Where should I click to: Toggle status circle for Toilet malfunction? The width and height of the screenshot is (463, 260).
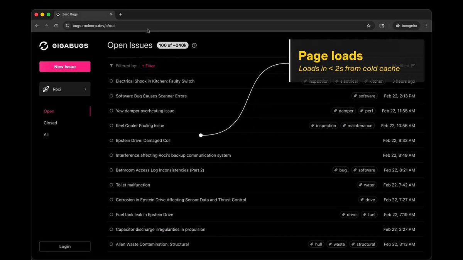coord(112,185)
